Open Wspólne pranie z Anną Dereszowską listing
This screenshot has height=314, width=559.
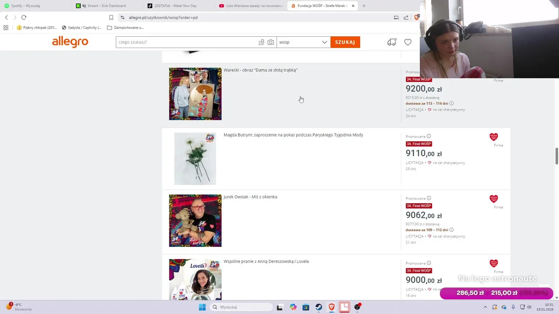[x=266, y=261]
